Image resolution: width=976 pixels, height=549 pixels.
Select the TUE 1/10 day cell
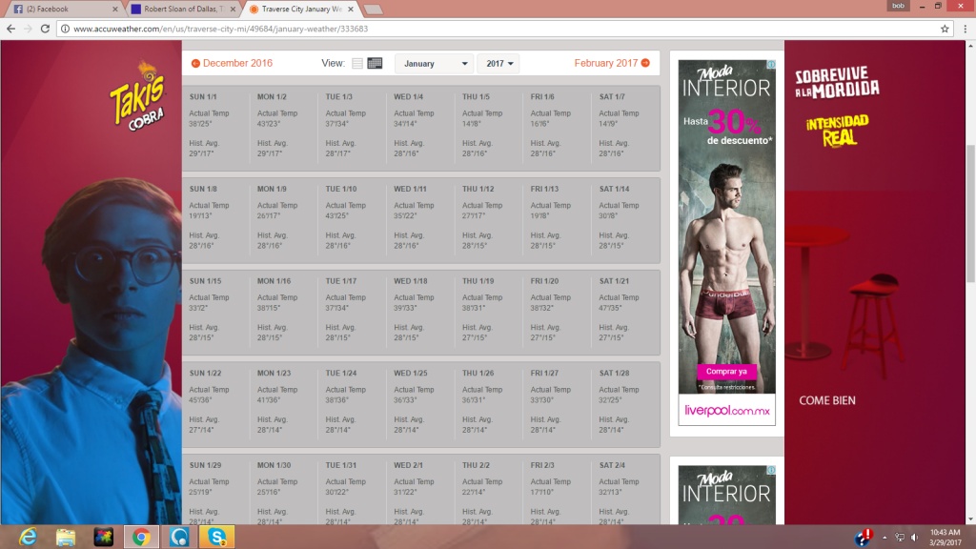tap(353, 220)
